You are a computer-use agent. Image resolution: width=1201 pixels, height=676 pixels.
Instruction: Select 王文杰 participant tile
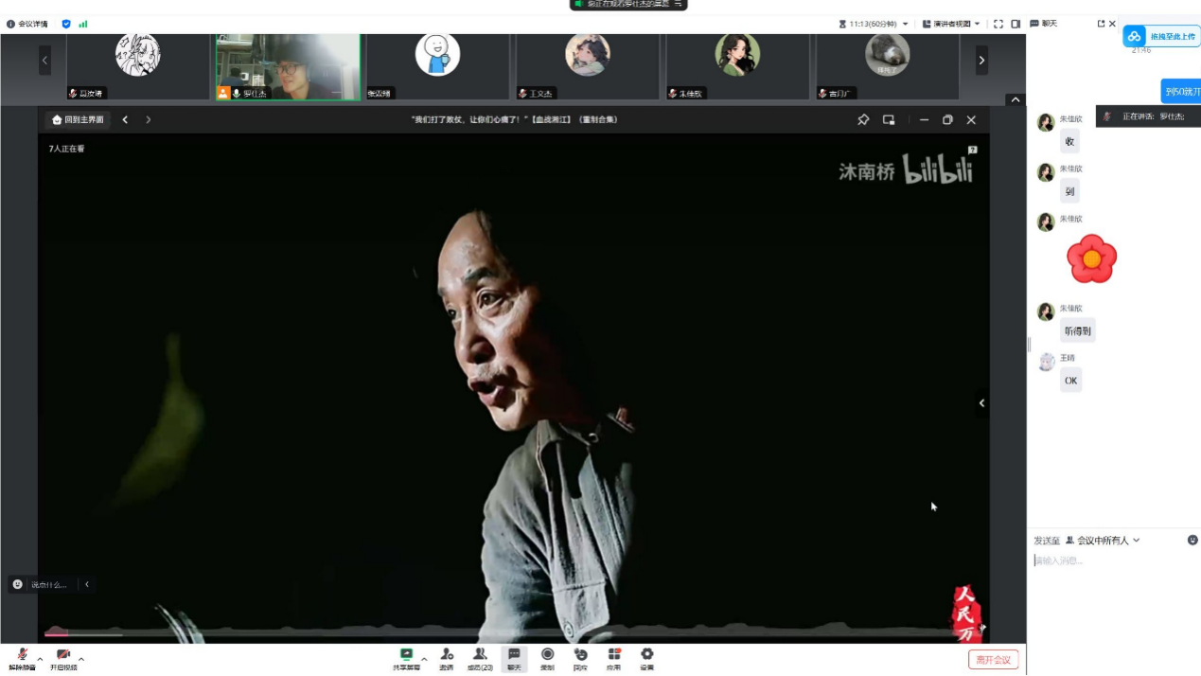(x=587, y=66)
